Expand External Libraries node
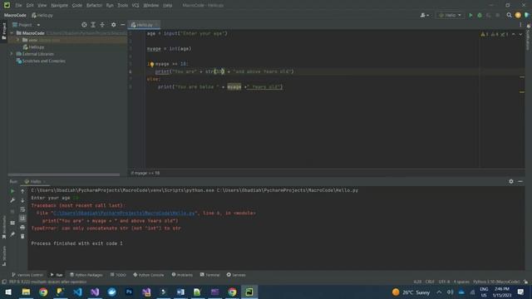Image resolution: width=532 pixels, height=299 pixels. (12, 54)
